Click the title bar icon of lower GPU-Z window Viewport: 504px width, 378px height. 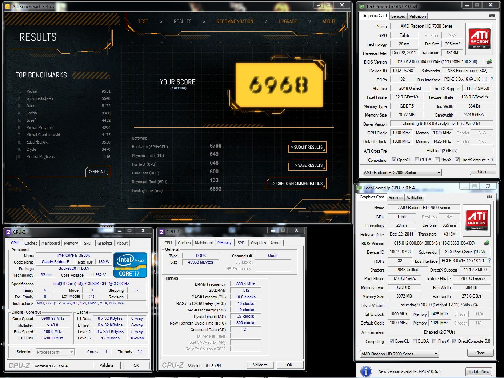(x=359, y=188)
